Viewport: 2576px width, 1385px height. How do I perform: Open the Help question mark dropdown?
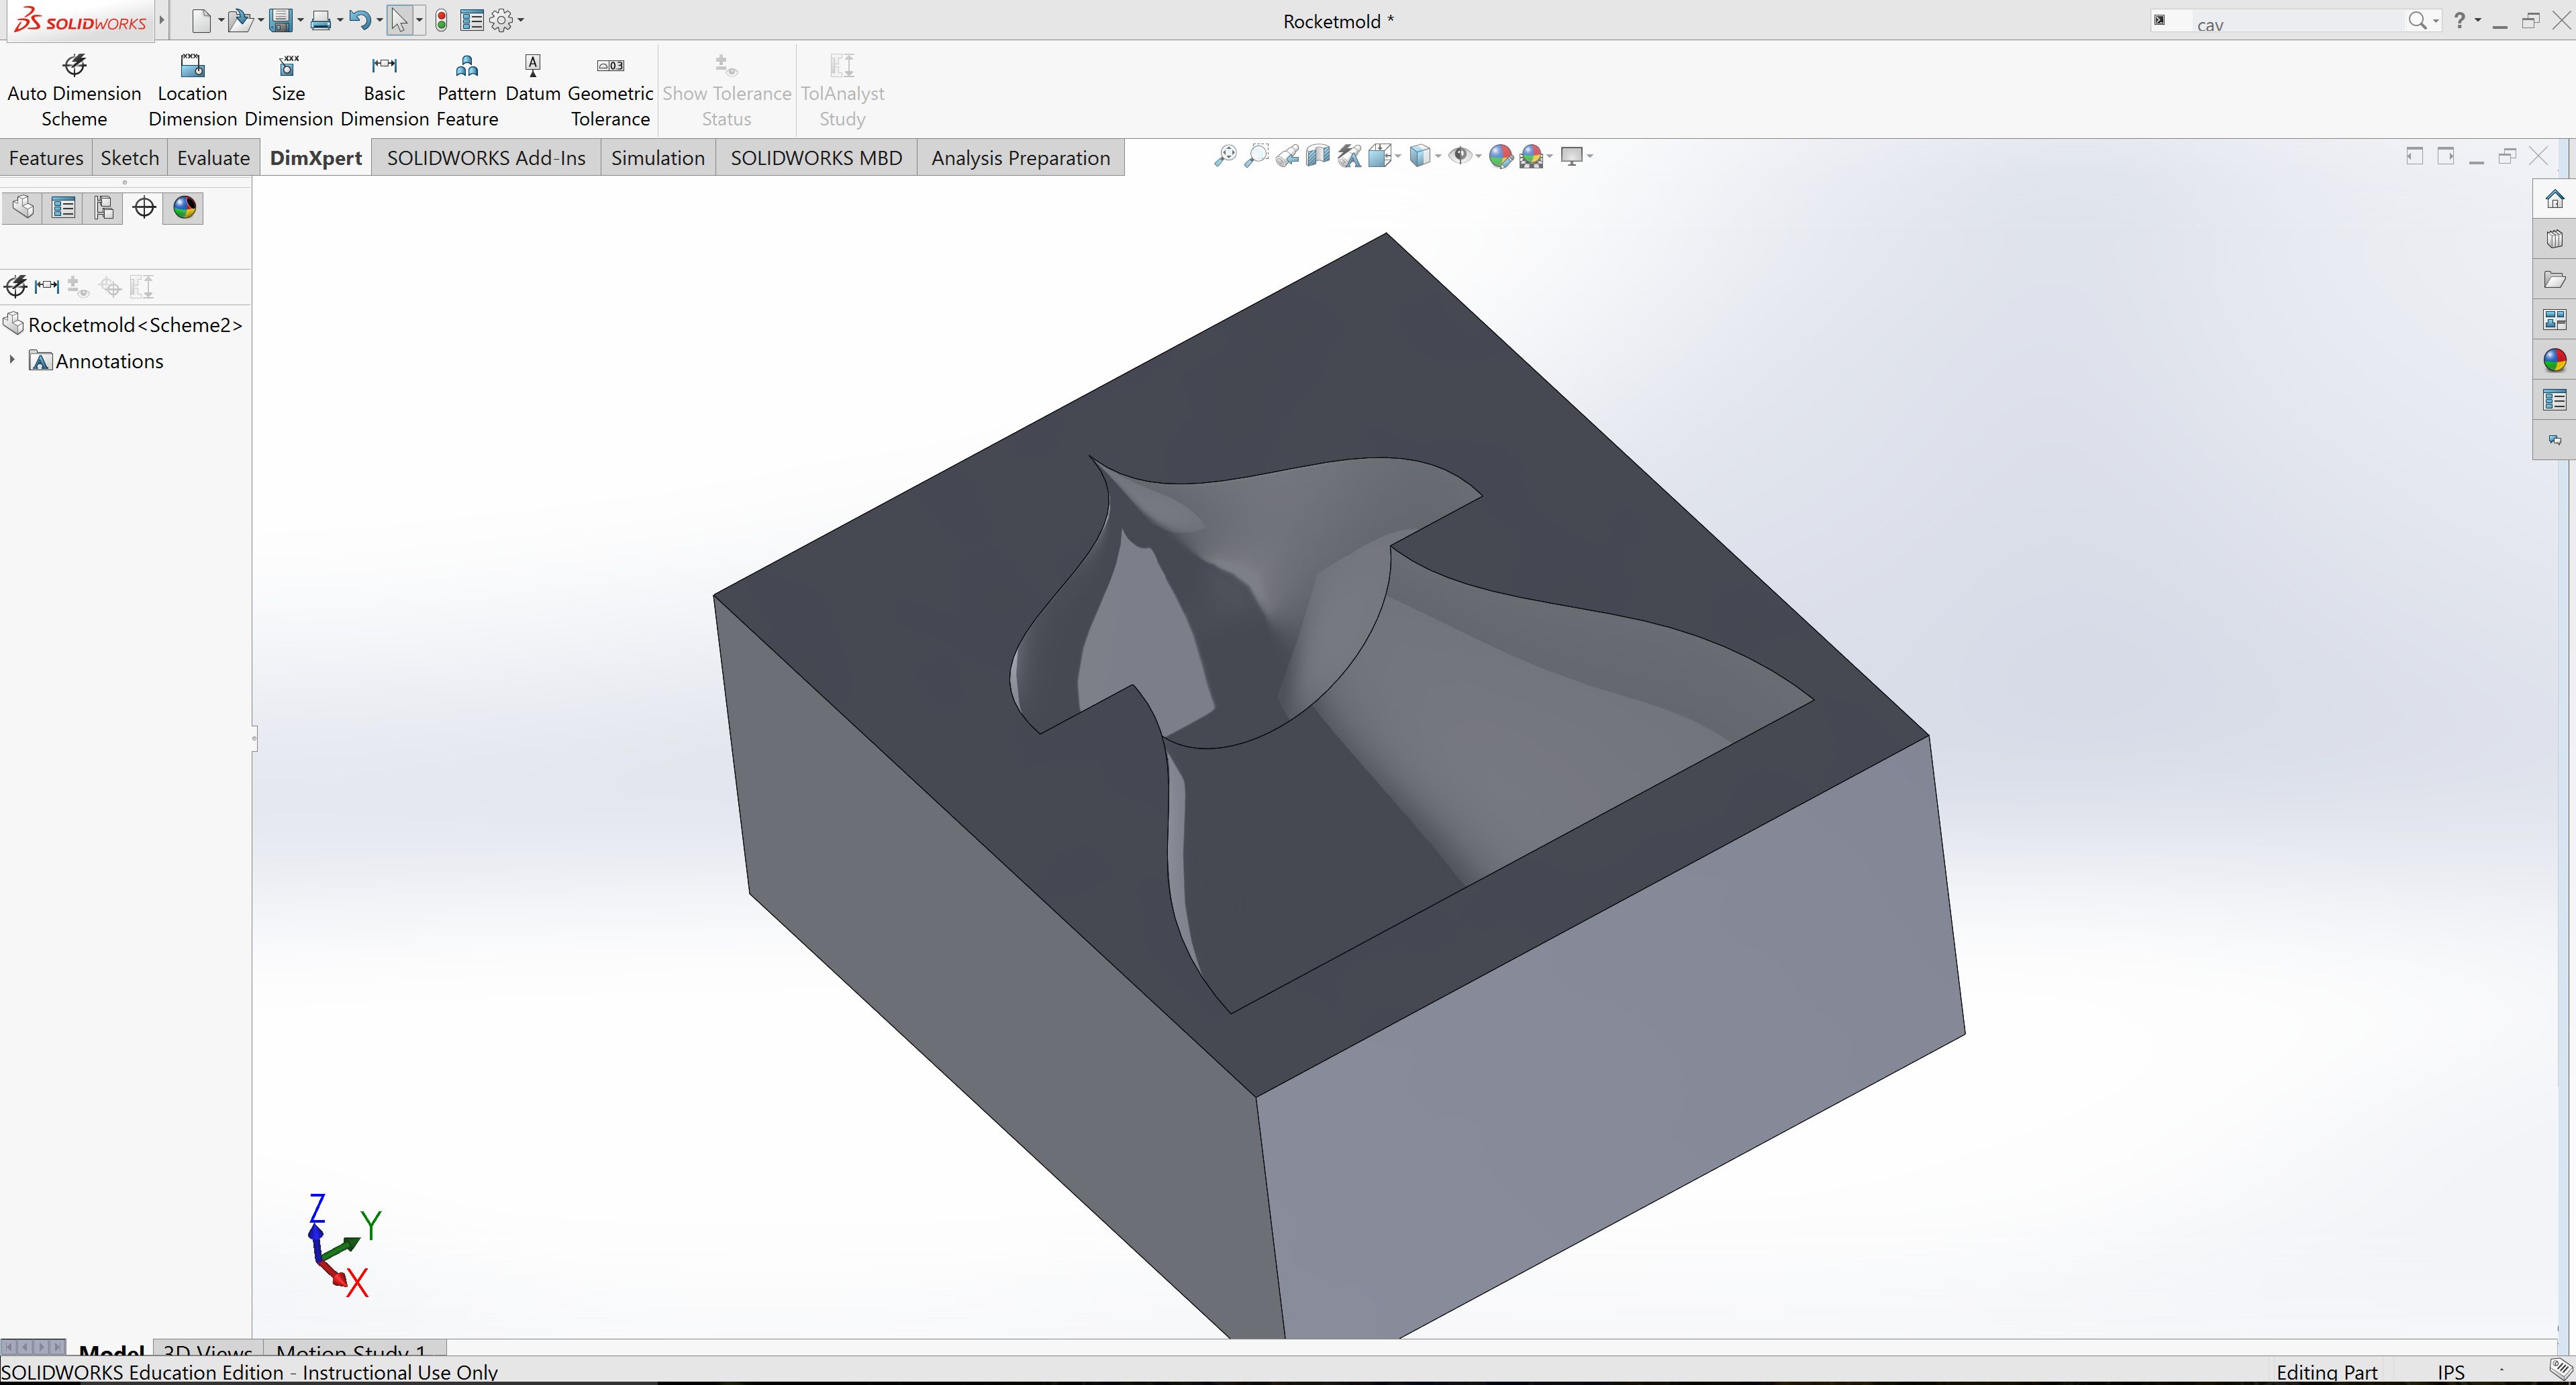[x=2478, y=20]
